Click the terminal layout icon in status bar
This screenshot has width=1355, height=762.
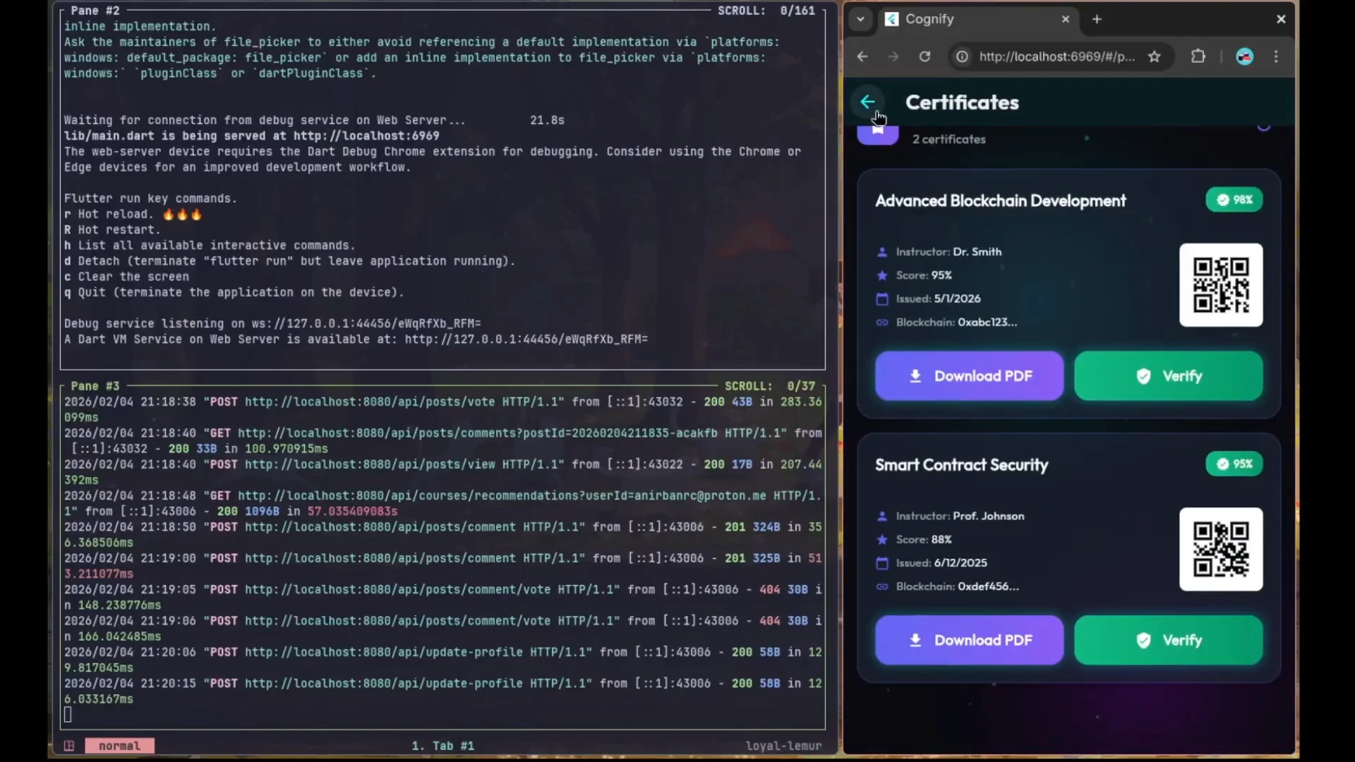coord(69,746)
